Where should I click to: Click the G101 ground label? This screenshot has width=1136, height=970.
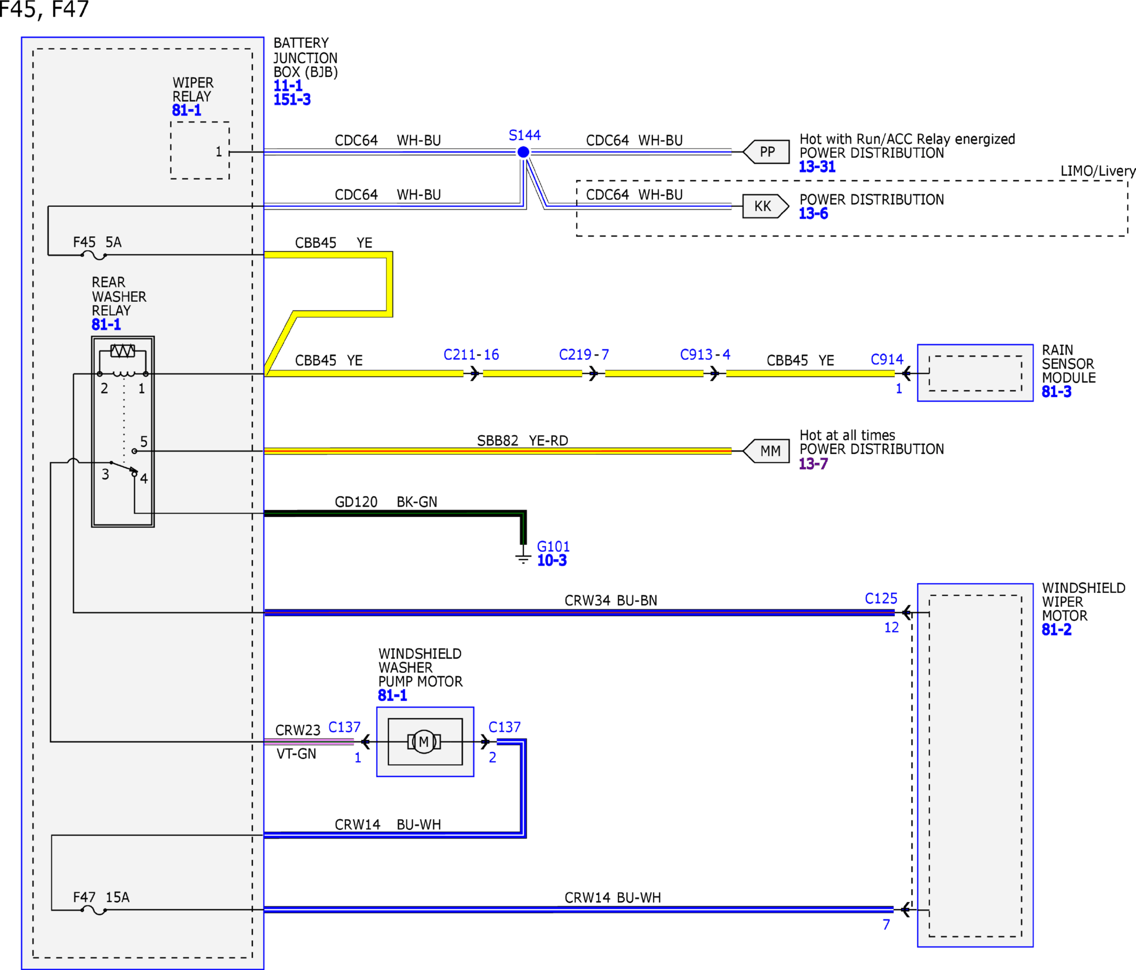click(553, 547)
